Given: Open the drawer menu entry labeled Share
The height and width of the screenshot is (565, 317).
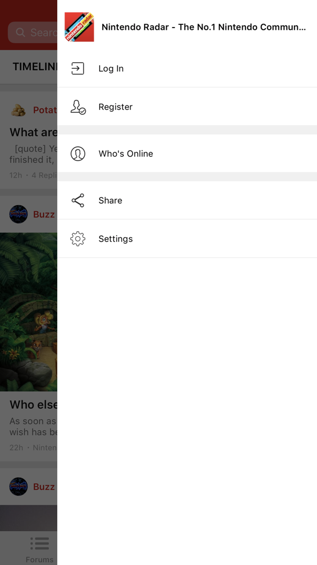Looking at the screenshot, I should click(x=110, y=200).
